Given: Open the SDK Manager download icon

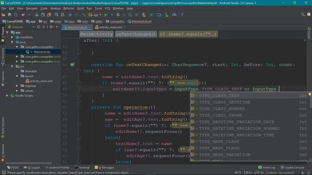Looking at the screenshot, I should (167, 15).
